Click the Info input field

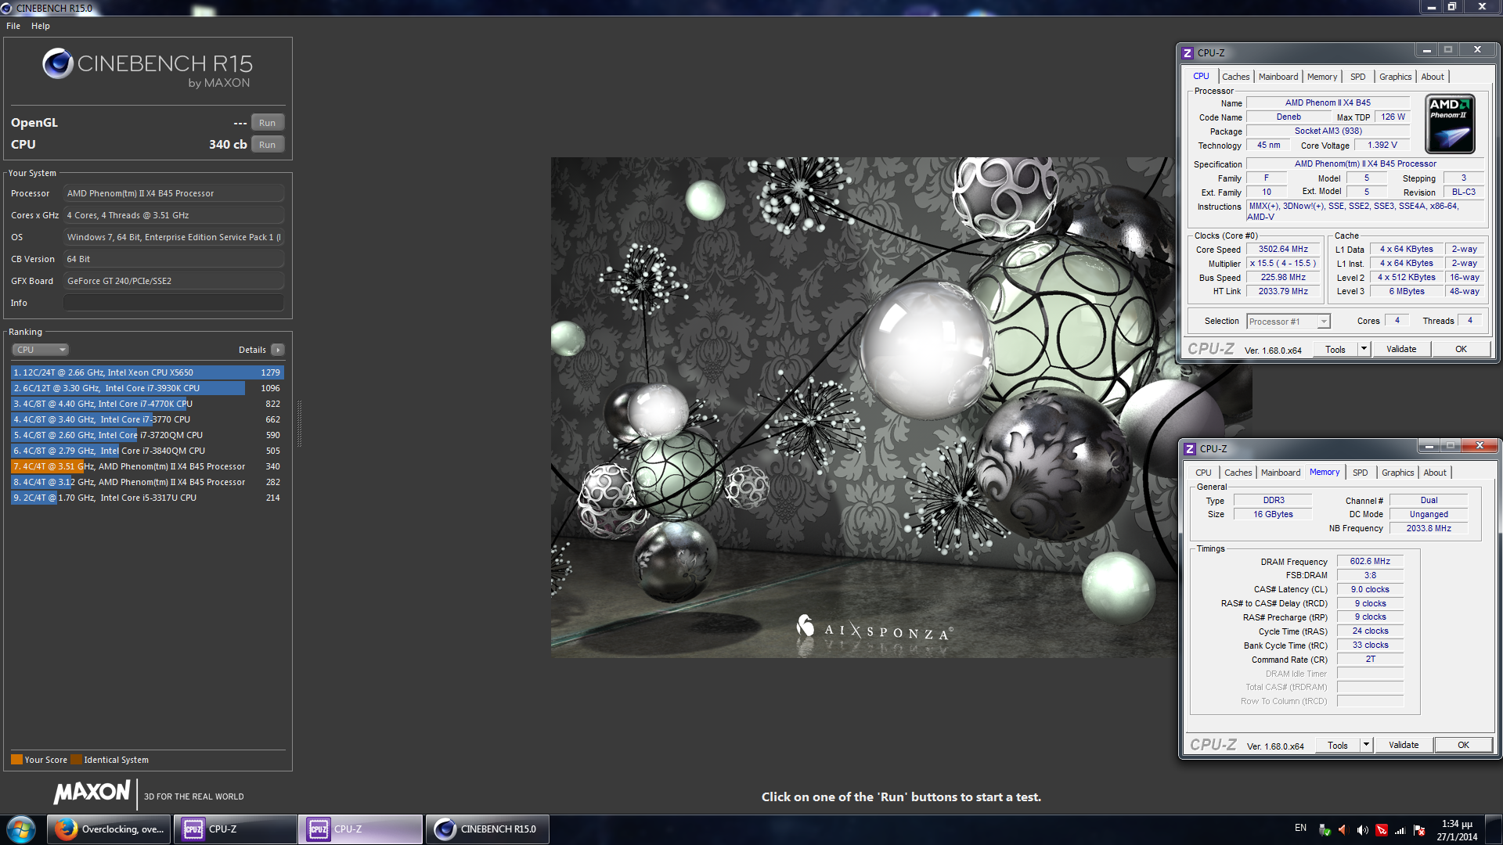[174, 303]
